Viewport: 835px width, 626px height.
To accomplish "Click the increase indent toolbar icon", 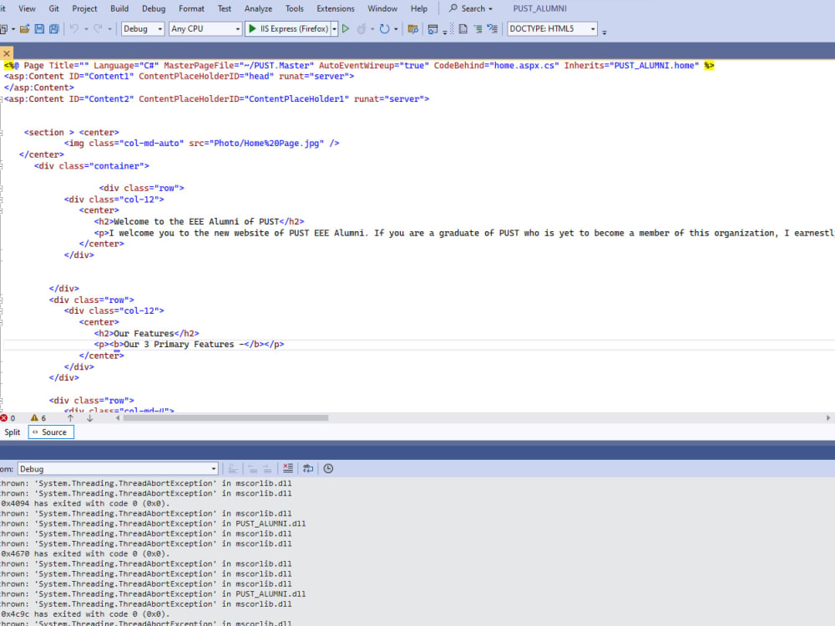I will pos(478,28).
